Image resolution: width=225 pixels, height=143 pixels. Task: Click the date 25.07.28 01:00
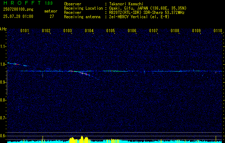(x=18, y=16)
